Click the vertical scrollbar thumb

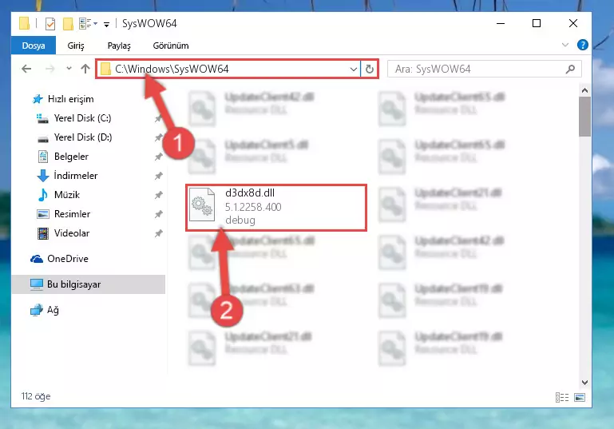[x=584, y=117]
